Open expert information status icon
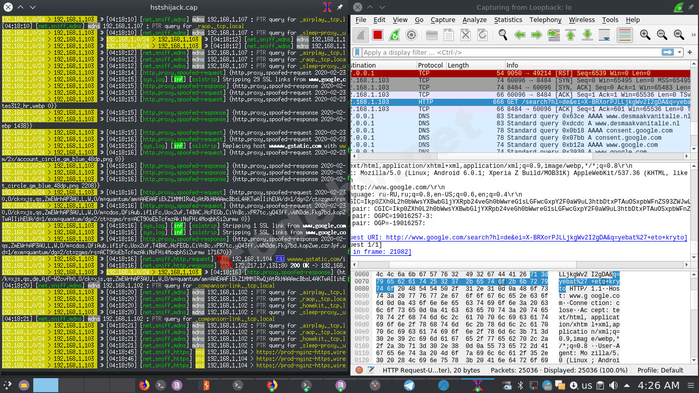This screenshot has height=393, width=699. [x=359, y=370]
